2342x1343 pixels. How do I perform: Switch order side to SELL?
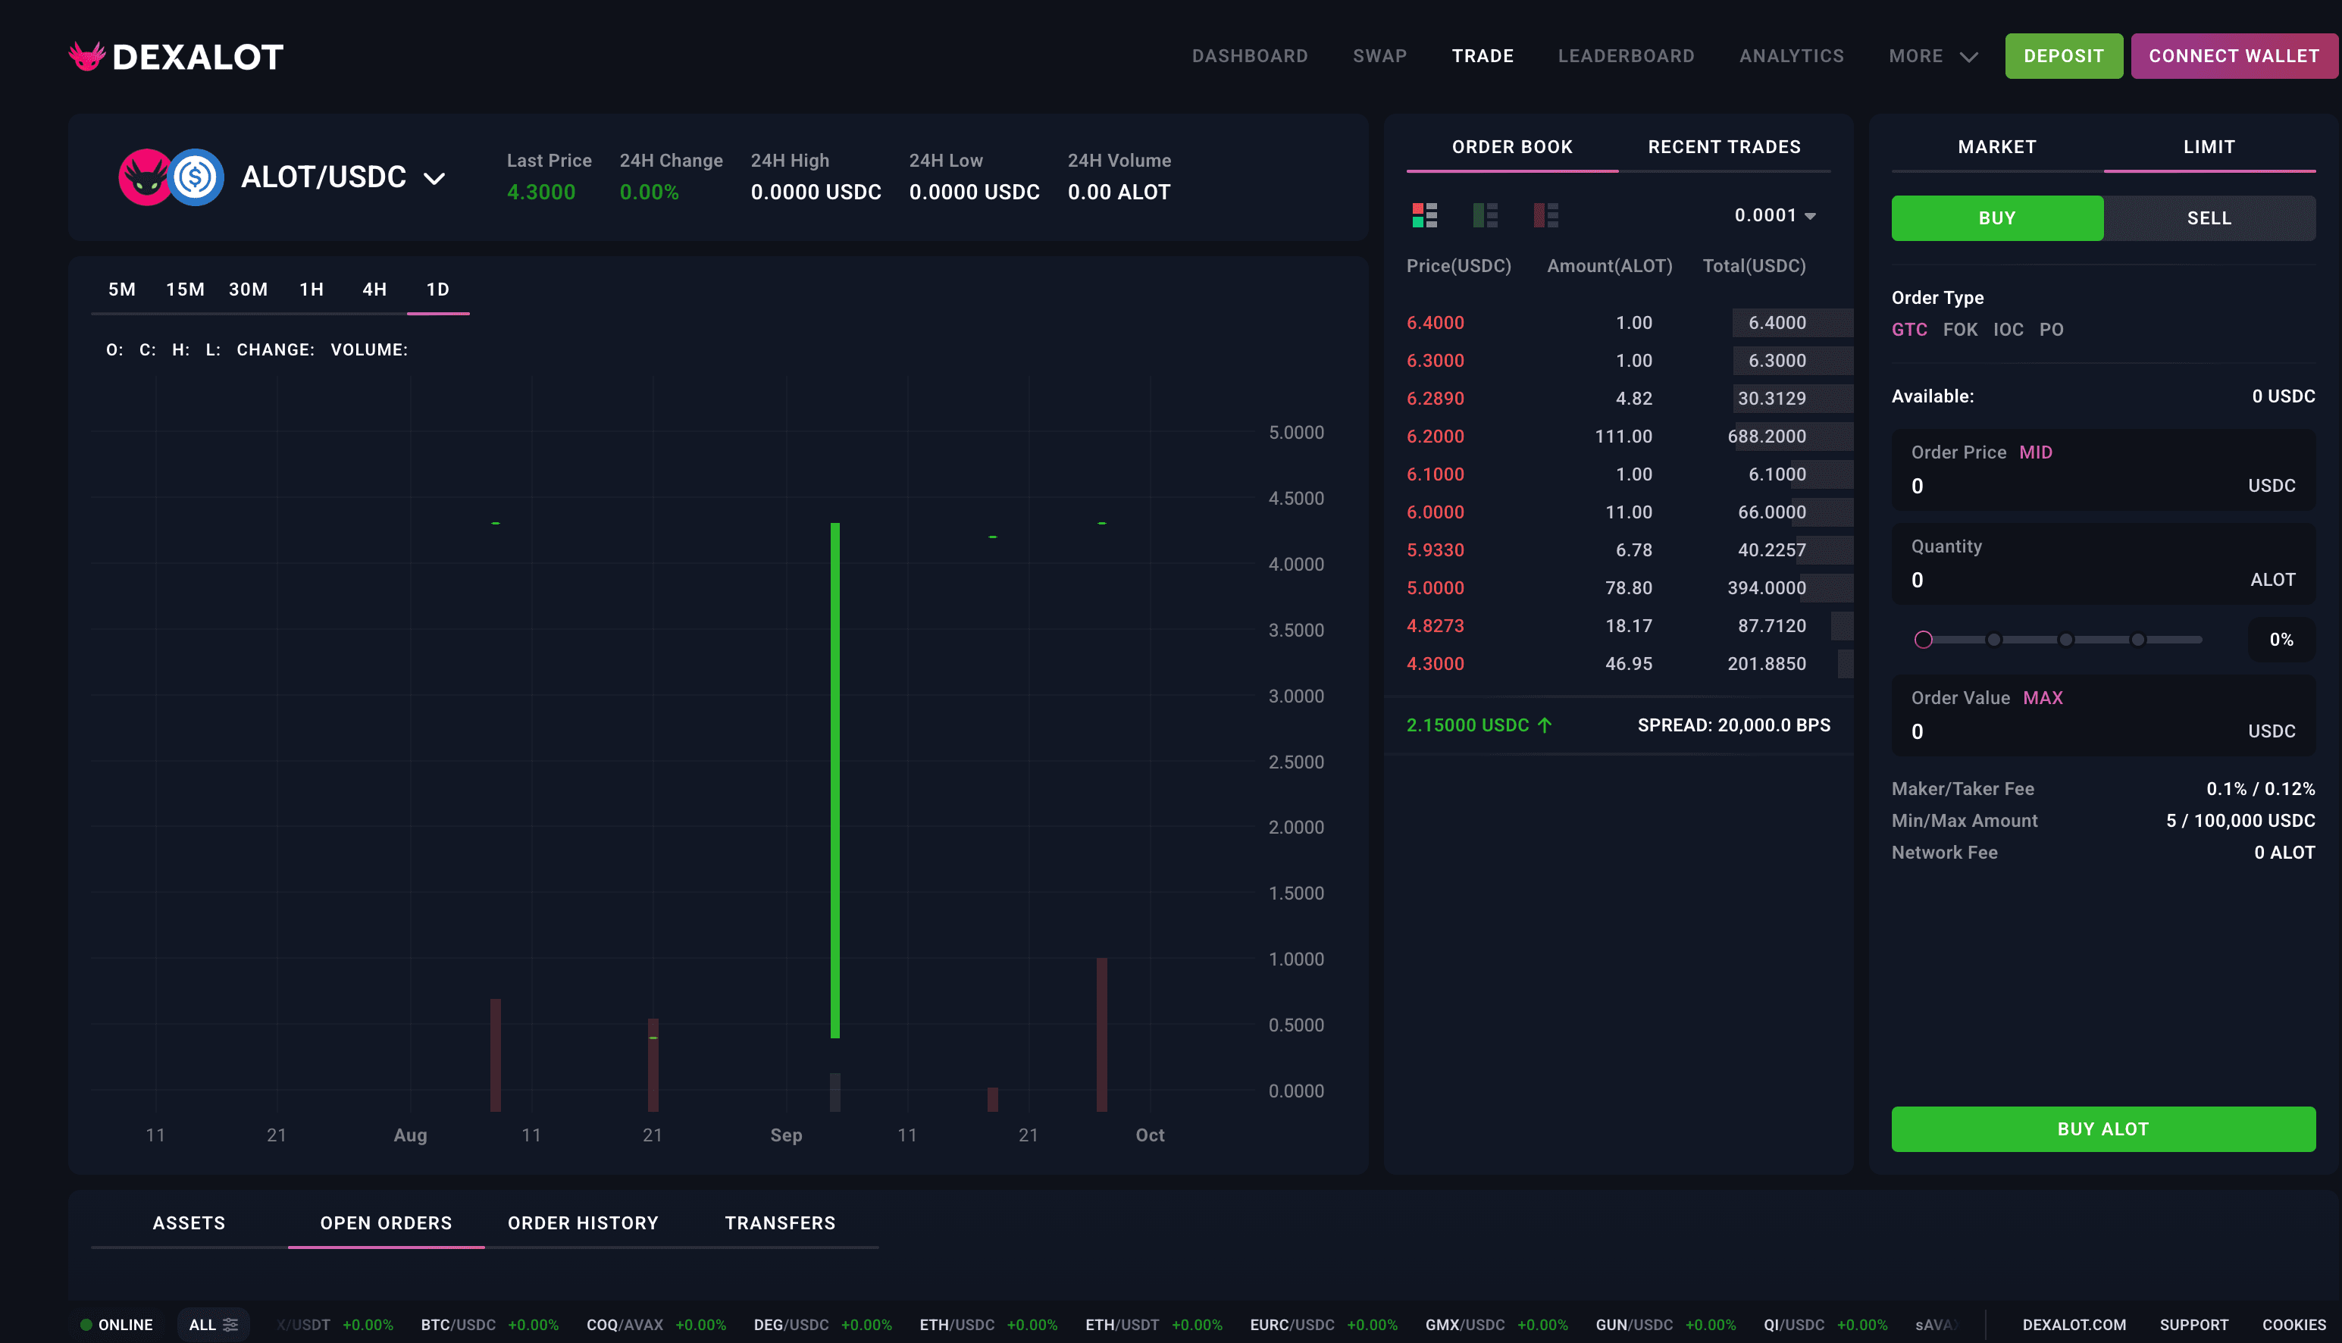pyautogui.click(x=2209, y=218)
